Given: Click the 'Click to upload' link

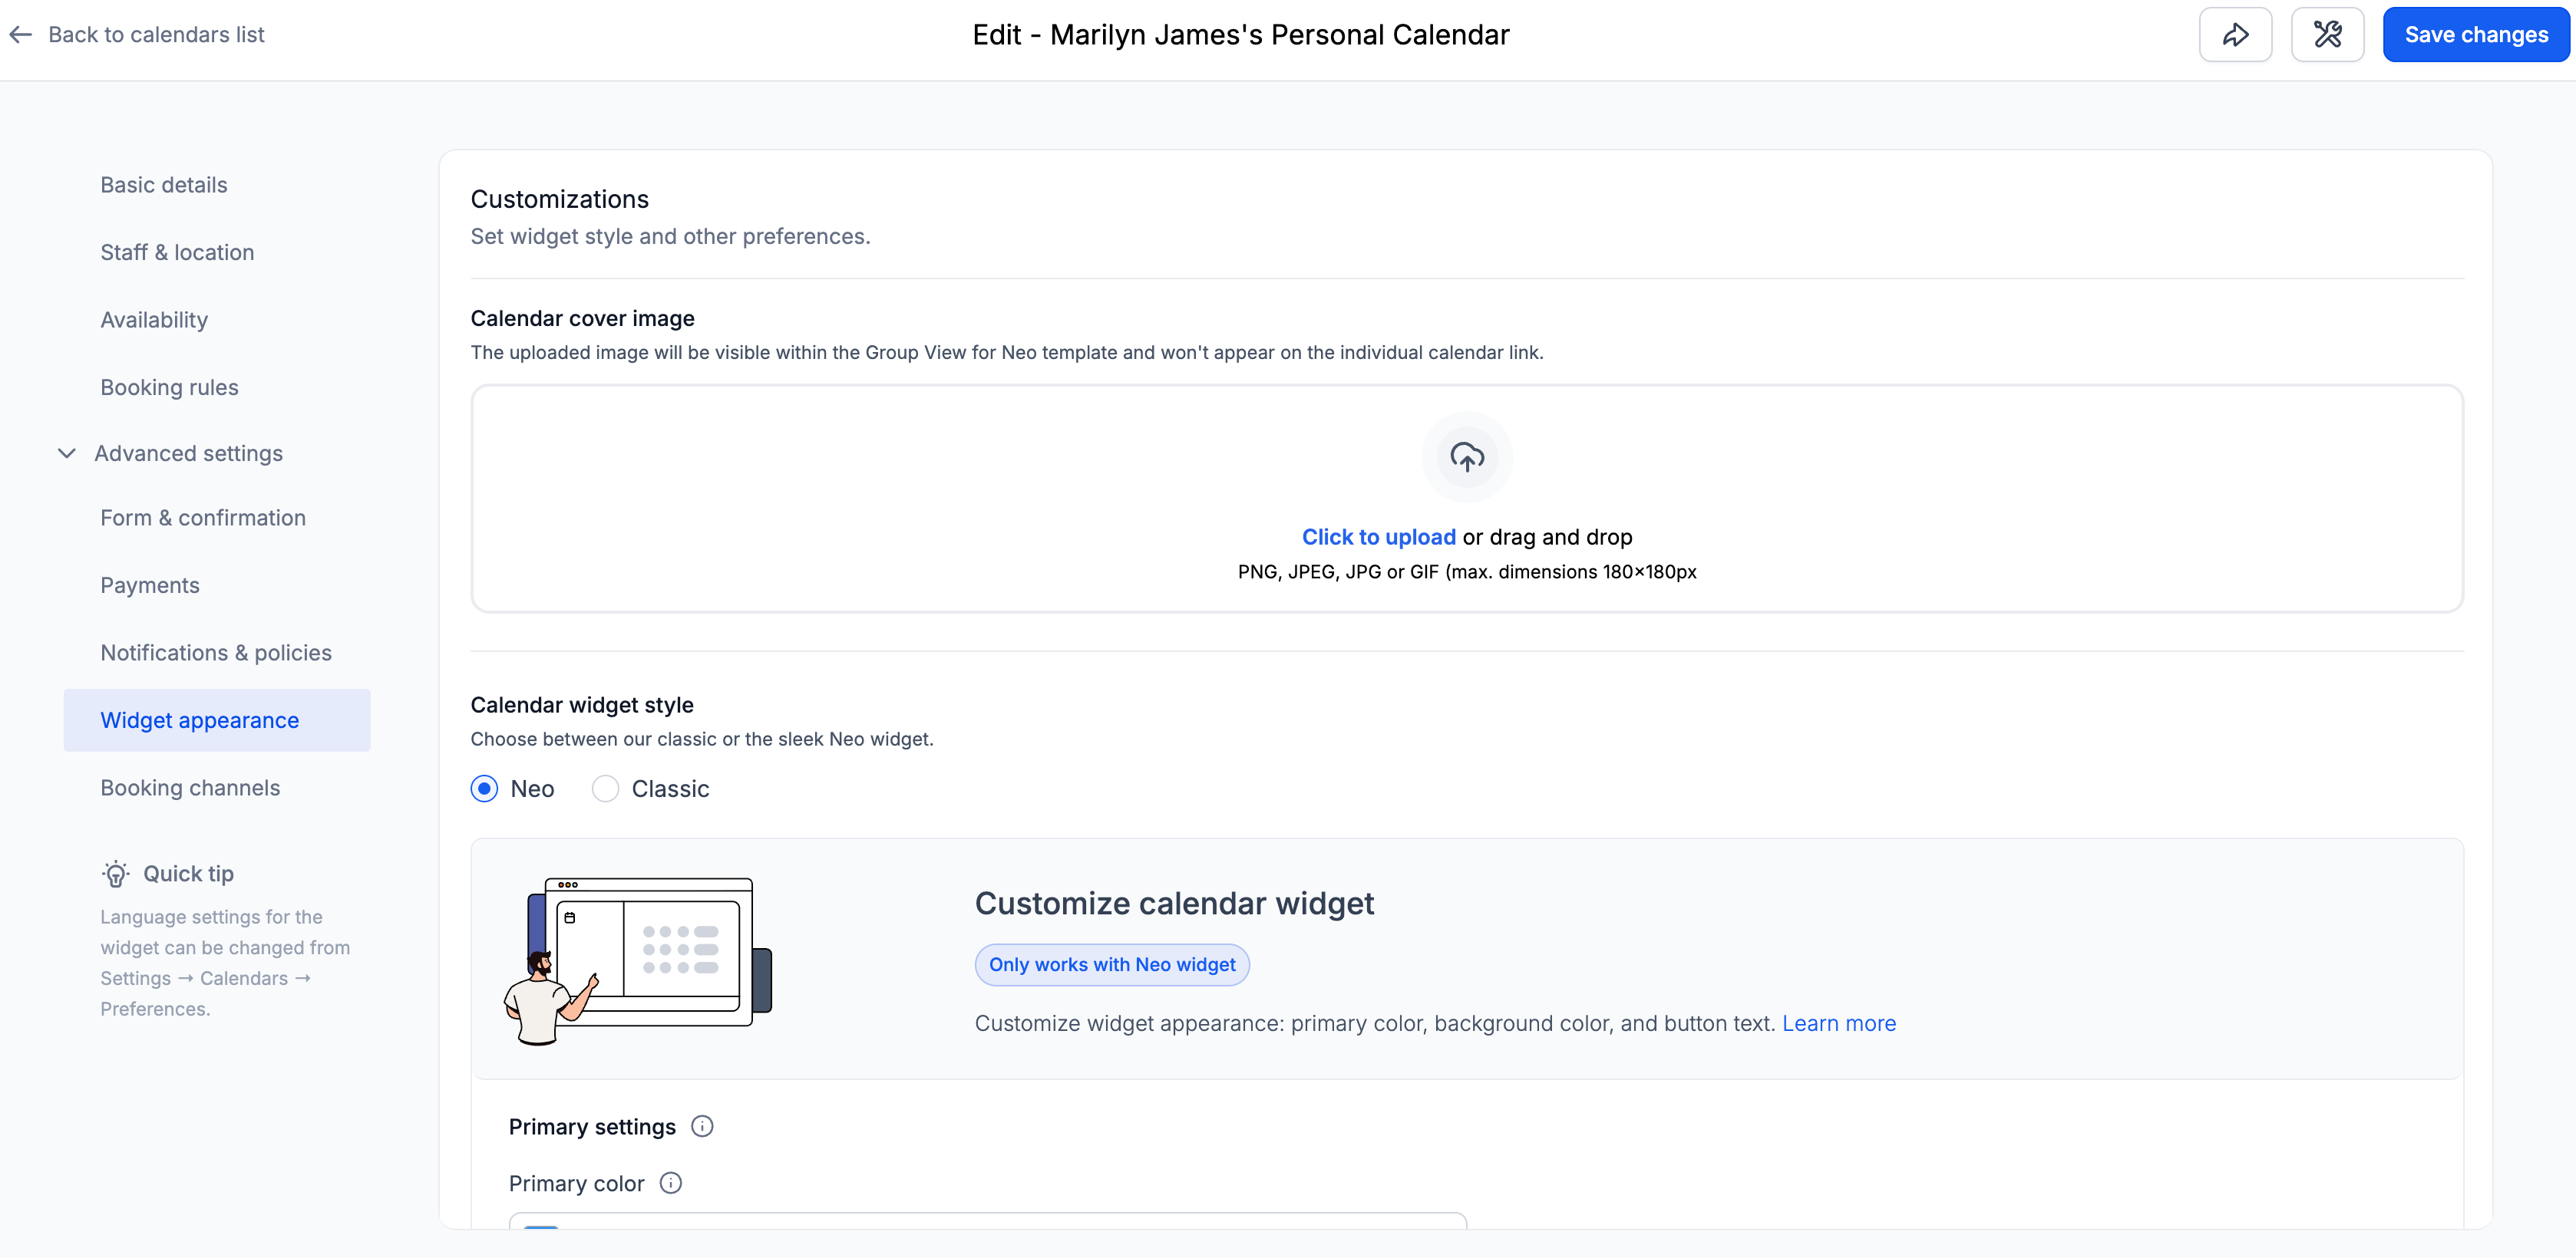Looking at the screenshot, I should tap(1378, 537).
